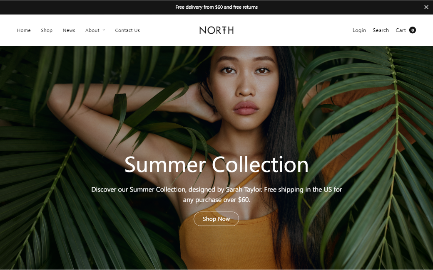The width and height of the screenshot is (433, 270).
Task: Dismiss the free delivery announcement bar
Action: click(426, 7)
